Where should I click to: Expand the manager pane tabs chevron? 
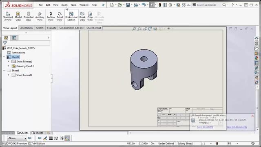(49, 38)
